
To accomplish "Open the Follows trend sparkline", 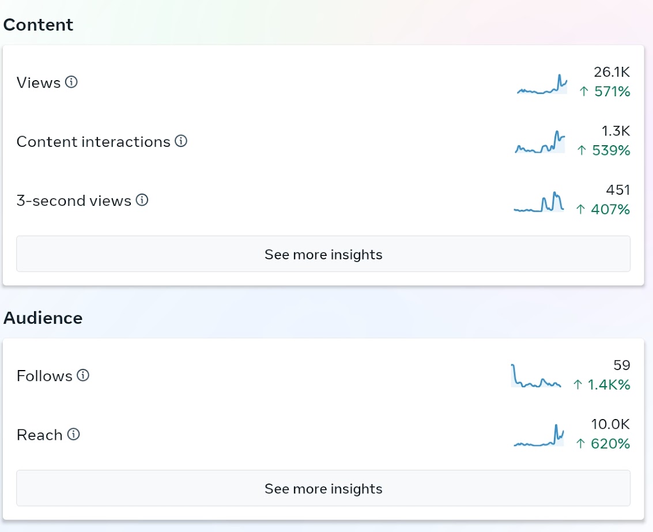I will (536, 376).
